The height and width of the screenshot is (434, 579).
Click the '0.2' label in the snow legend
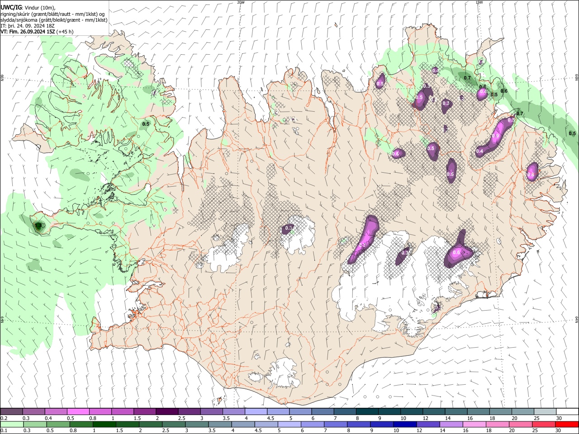tap(4, 418)
